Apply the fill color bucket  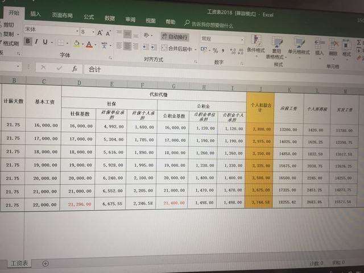point(77,43)
